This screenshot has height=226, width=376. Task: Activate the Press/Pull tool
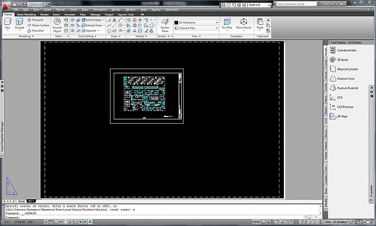36,31
